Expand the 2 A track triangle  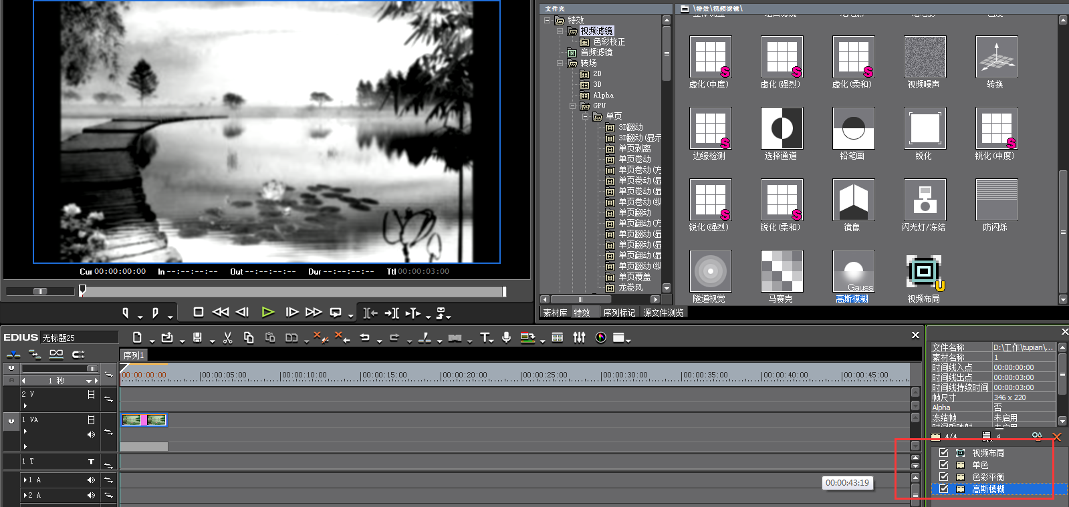[x=25, y=495]
